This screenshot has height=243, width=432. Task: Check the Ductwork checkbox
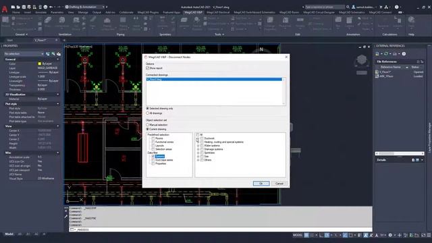[202, 138]
